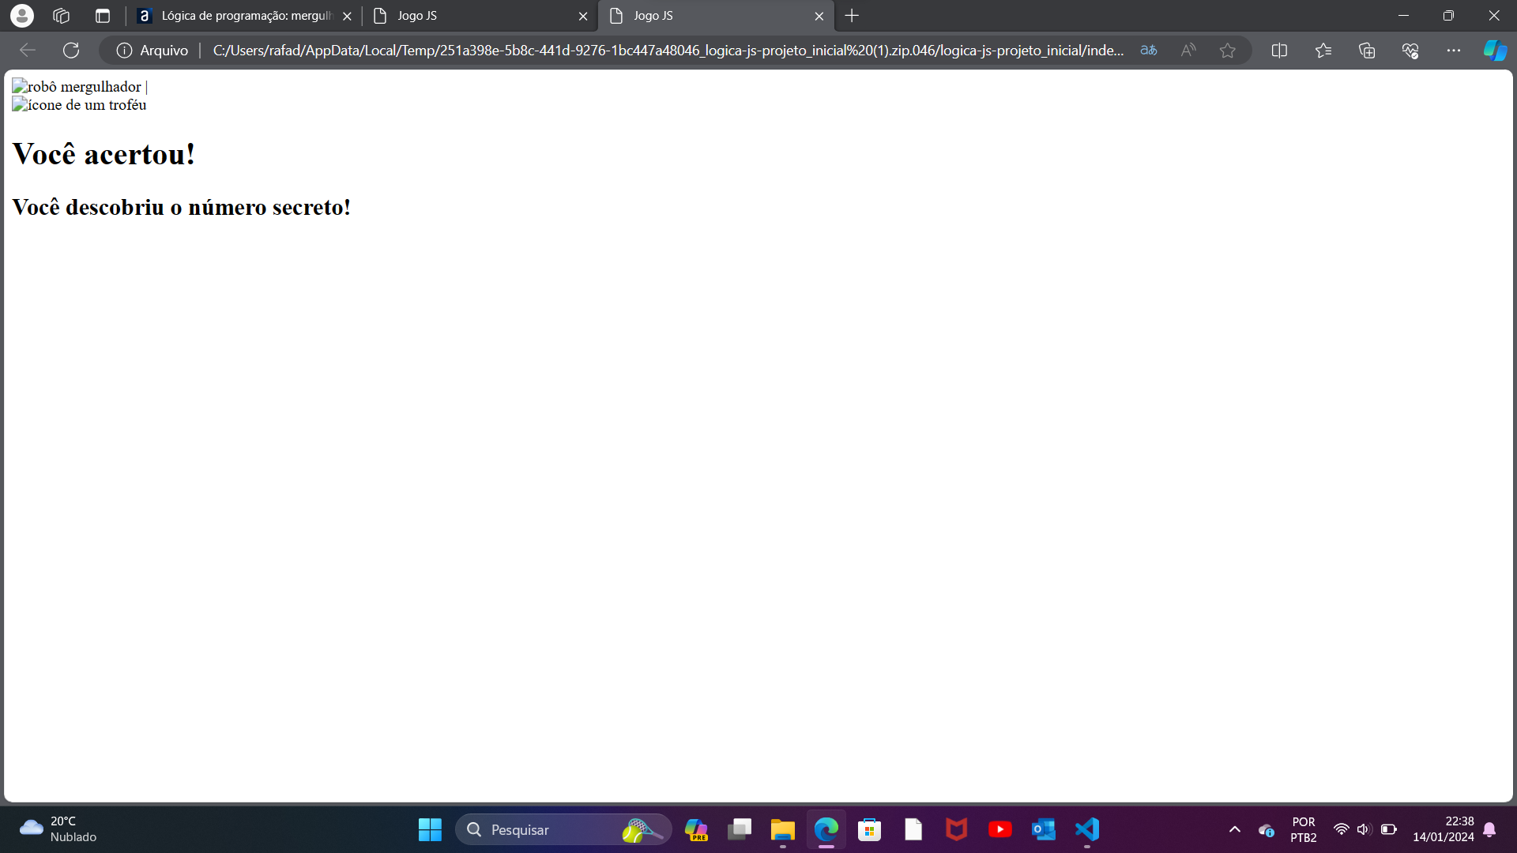
Task: Open the clock and calendar 22:38
Action: [x=1444, y=829]
